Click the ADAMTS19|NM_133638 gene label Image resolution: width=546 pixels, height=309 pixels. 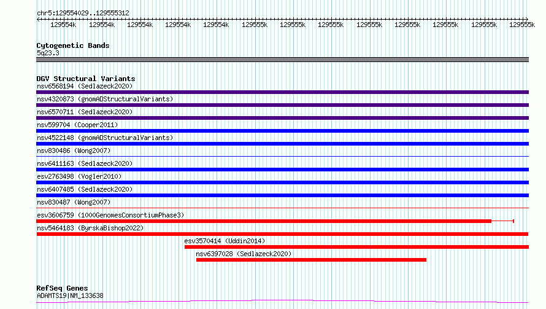pos(70,295)
